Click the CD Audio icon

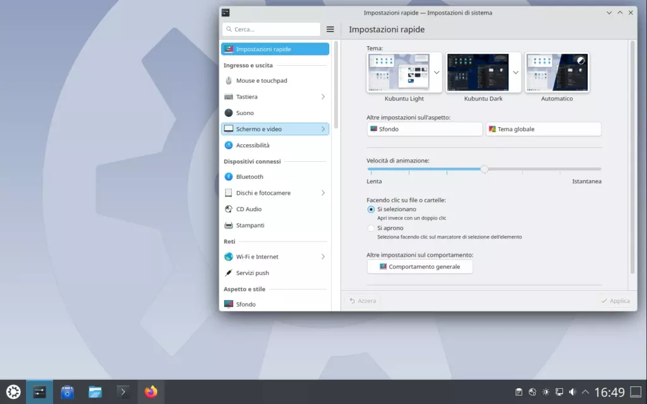(x=229, y=209)
